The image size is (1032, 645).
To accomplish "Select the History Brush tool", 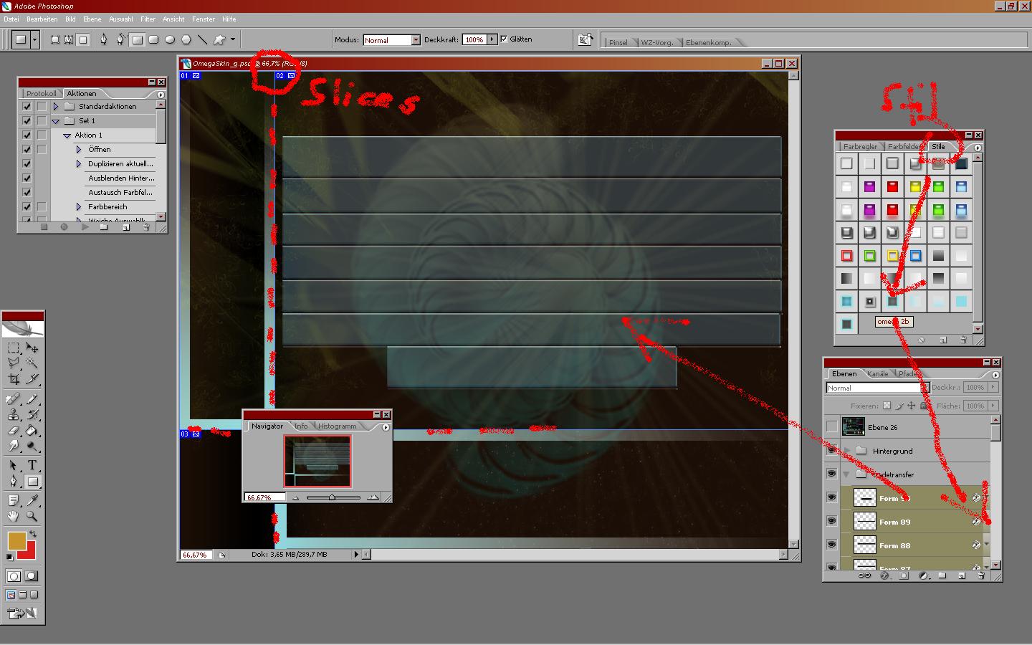I will (32, 415).
